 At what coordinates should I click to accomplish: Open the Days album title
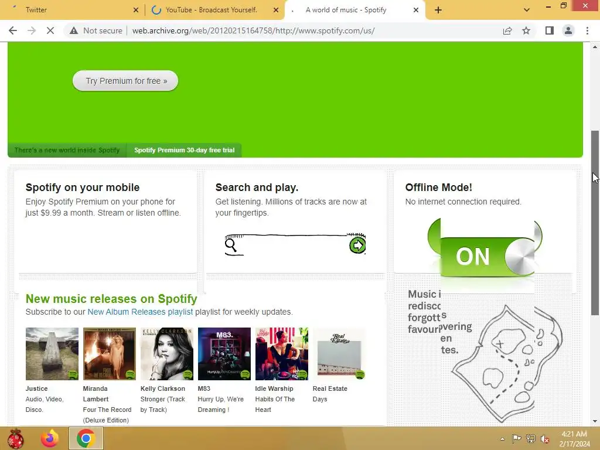pos(320,399)
